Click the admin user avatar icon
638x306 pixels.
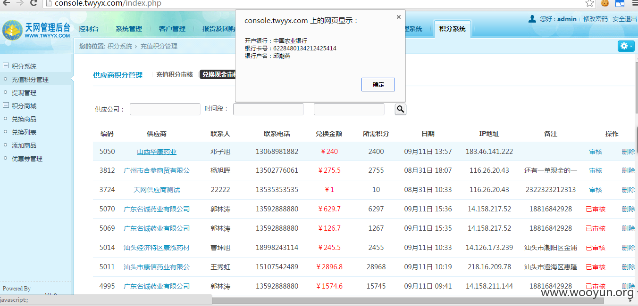click(532, 19)
